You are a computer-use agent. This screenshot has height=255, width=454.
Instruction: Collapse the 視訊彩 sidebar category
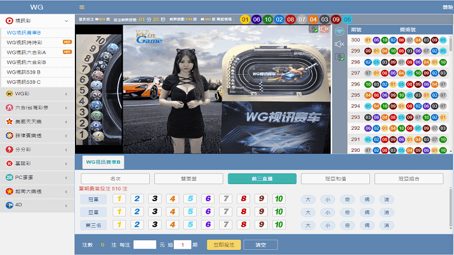pyautogui.click(x=66, y=20)
